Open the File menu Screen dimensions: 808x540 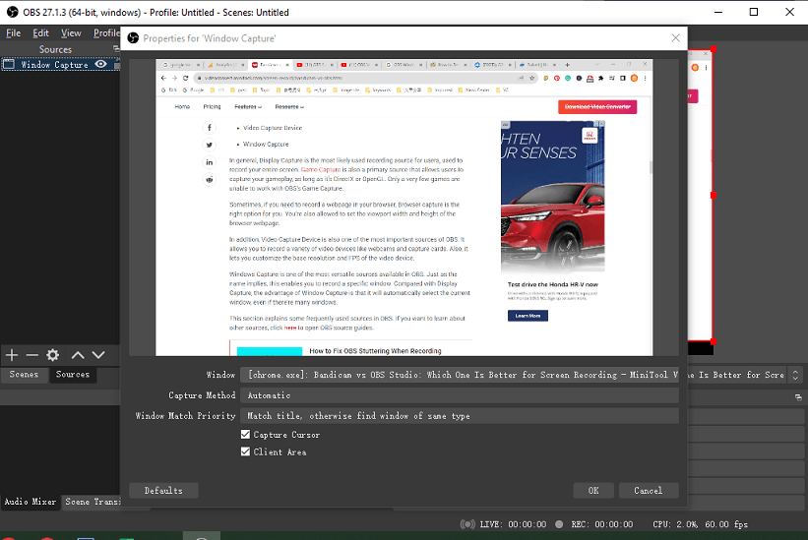point(14,32)
